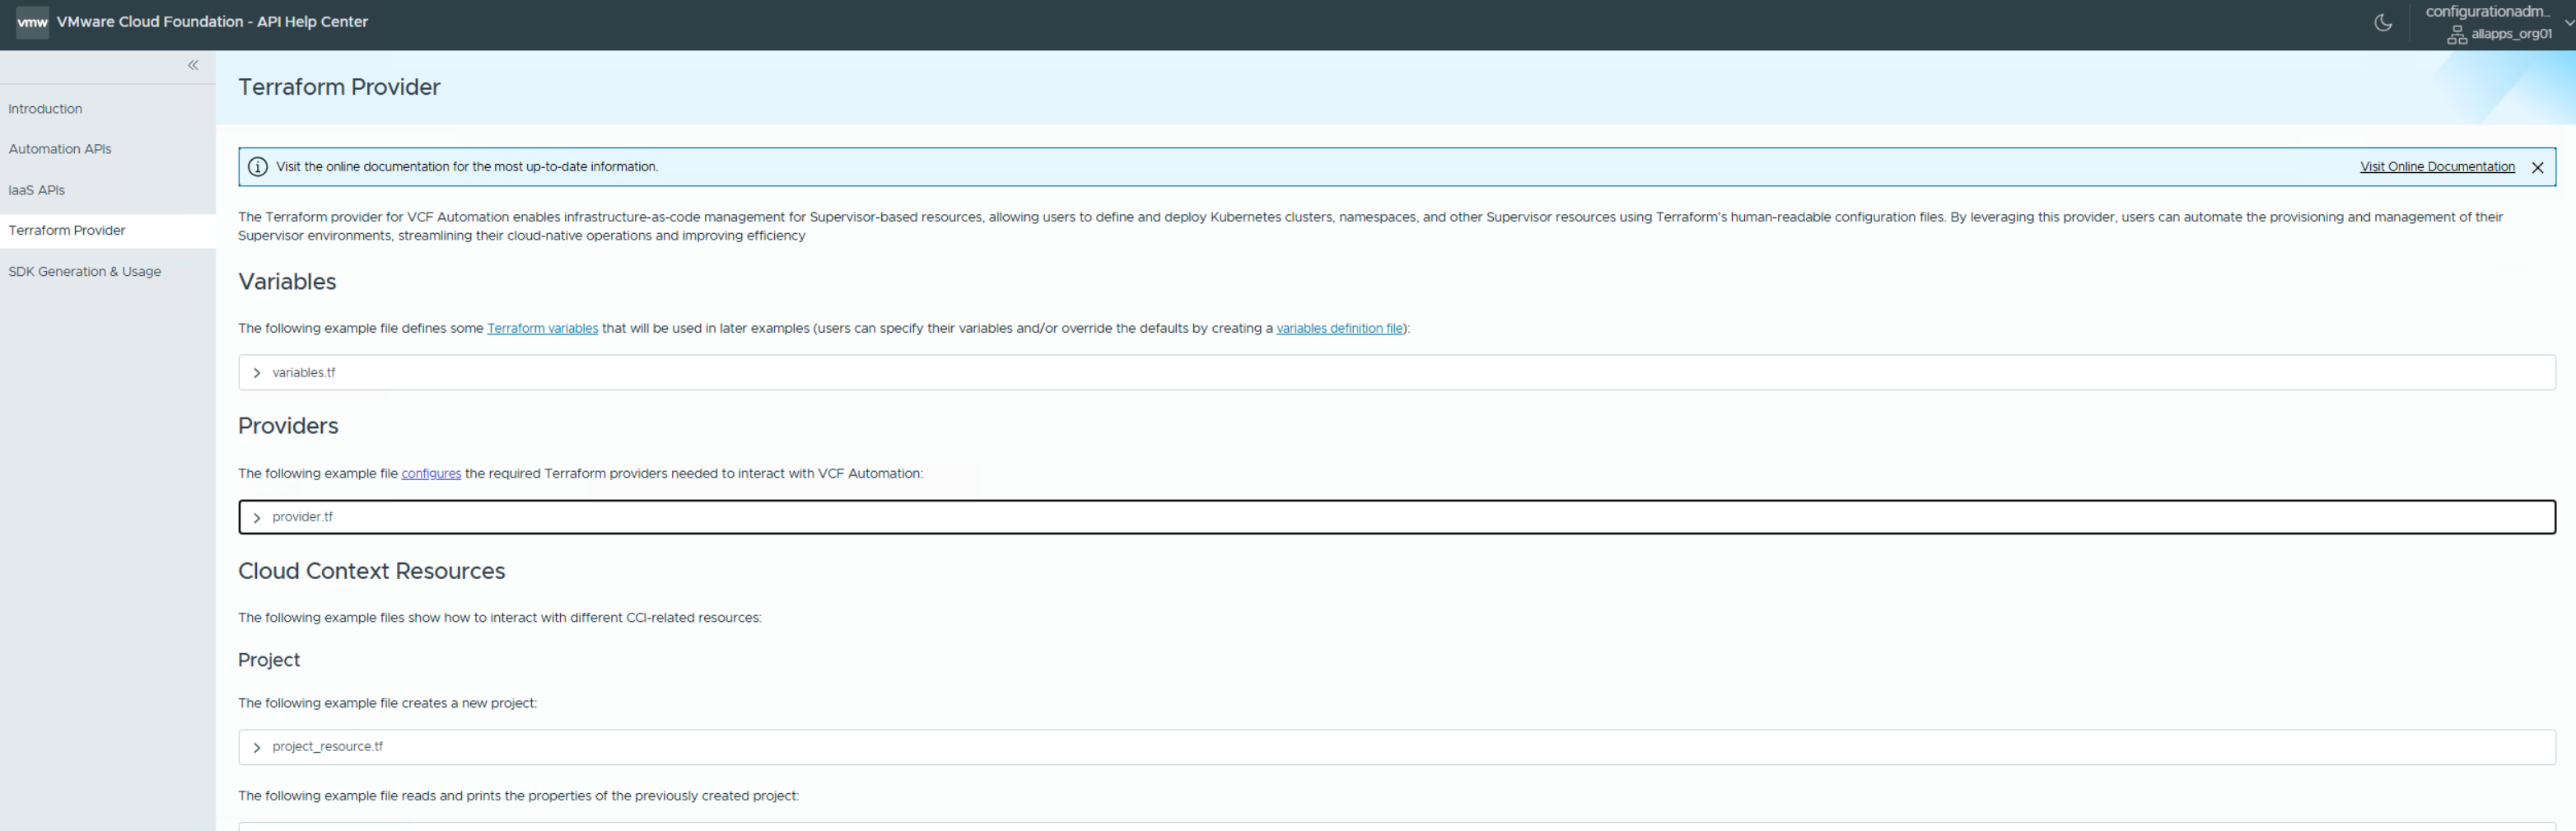Follow the Terraform variables link

[542, 328]
